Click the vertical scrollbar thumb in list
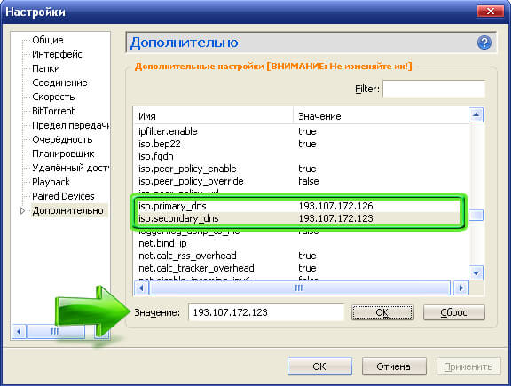The image size is (512, 386). (x=476, y=216)
